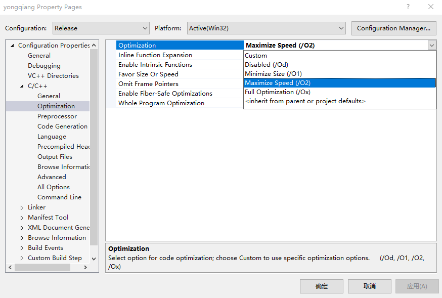This screenshot has height=298, width=442.
Task: Click the tree horizontal scroll left arrow
Action: [11, 267]
